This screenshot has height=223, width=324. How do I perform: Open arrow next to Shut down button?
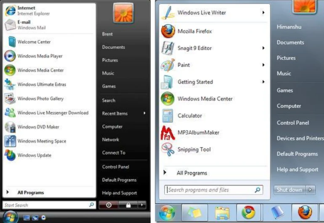coord(311,189)
